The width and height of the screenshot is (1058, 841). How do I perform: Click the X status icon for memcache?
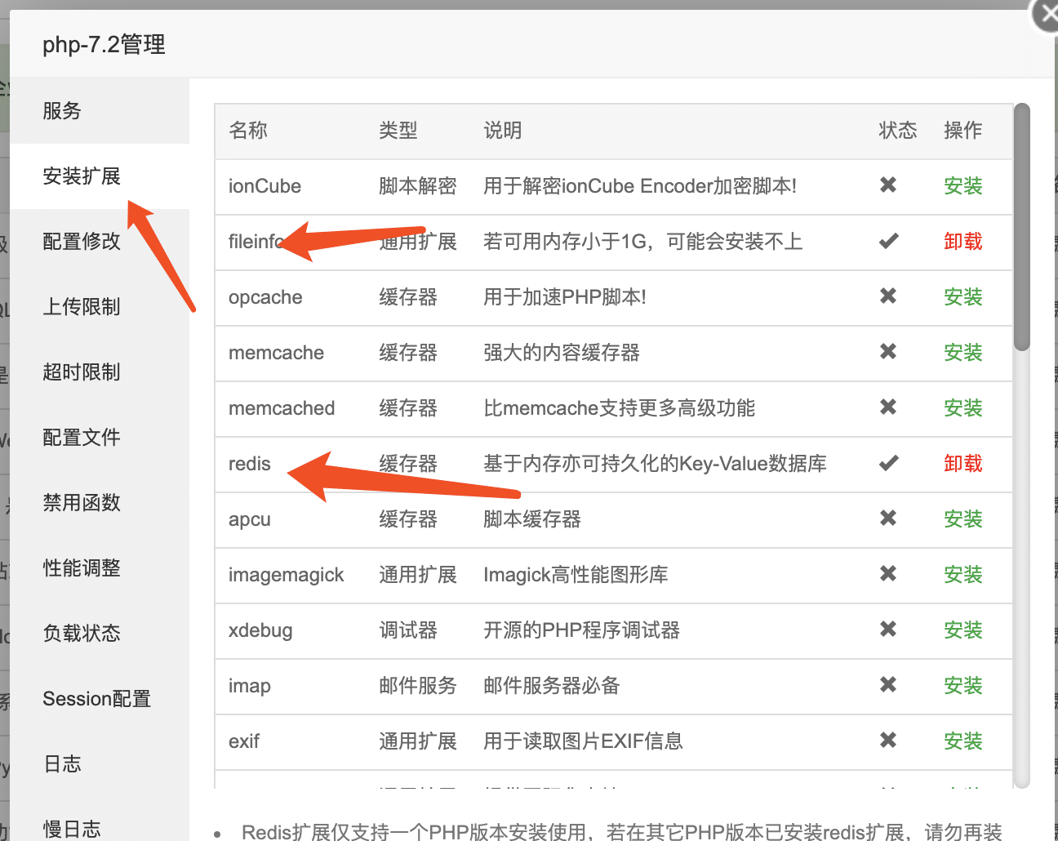click(888, 352)
